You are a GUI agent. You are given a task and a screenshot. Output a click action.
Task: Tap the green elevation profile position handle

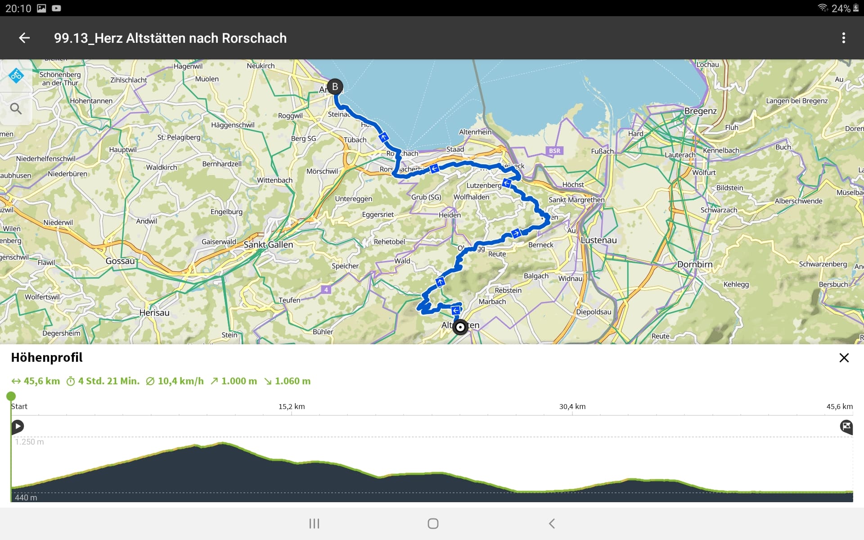coord(11,396)
